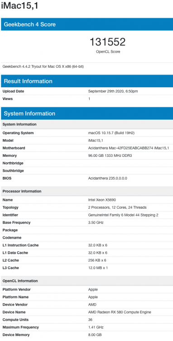Click the Memory label
The width and height of the screenshot is (173, 341).
click(10, 155)
